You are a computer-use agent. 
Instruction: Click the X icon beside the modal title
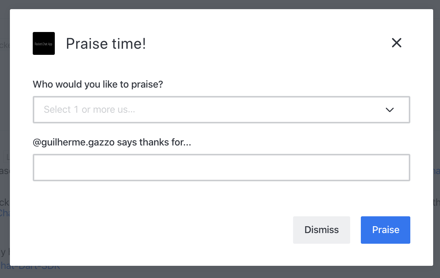[x=397, y=43]
